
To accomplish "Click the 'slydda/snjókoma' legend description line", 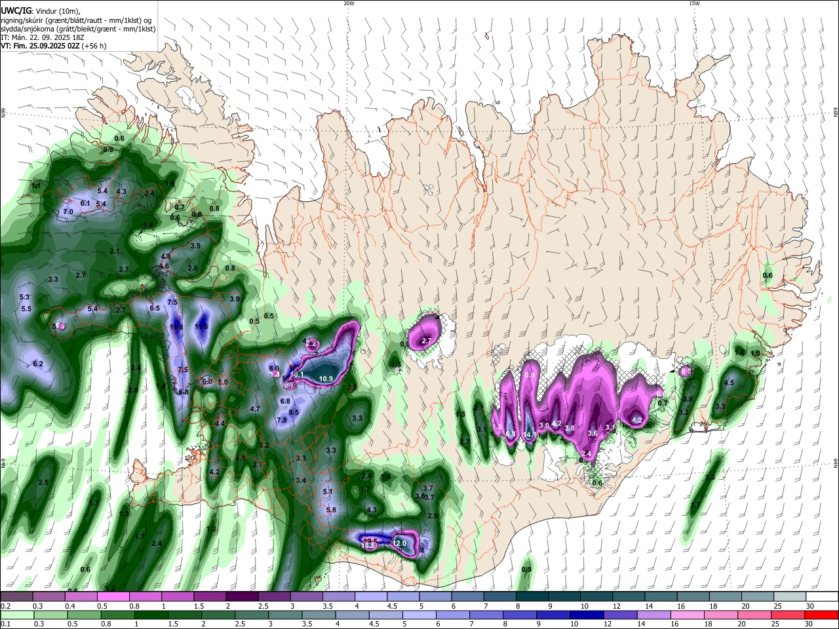I will (x=78, y=29).
